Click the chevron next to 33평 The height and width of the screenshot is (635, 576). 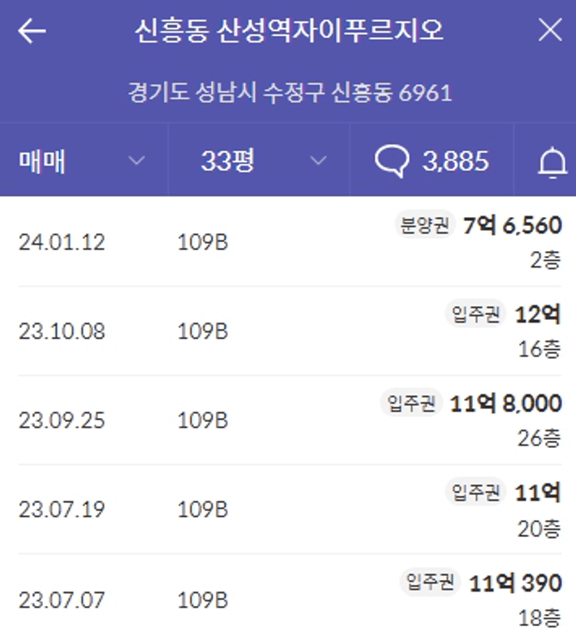click(318, 161)
